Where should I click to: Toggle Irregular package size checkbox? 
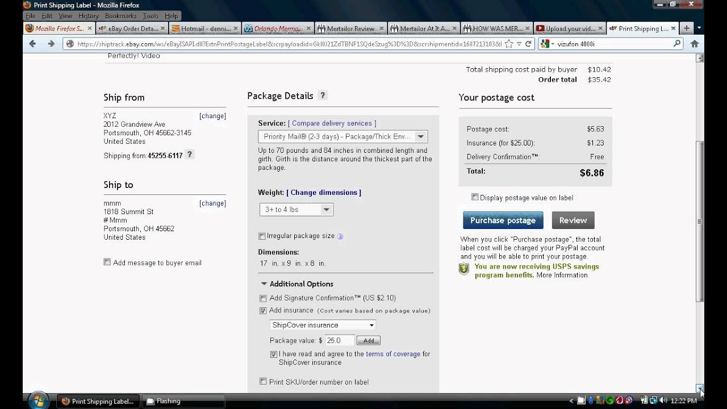pos(262,236)
